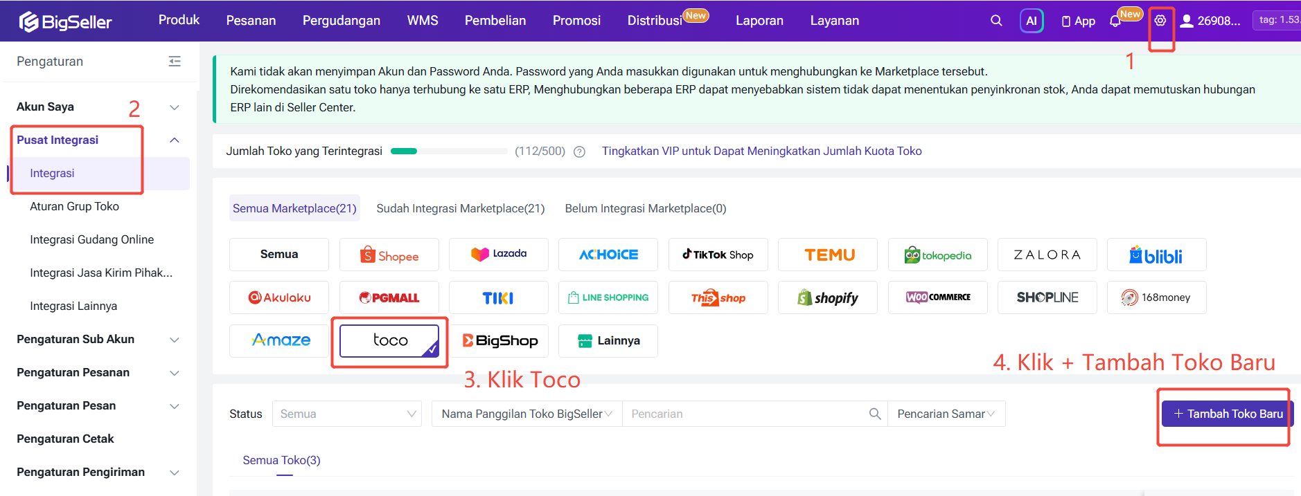Screen dimensions: 1301x496
Task: Select the Lainnya marketplace tile
Action: point(608,340)
